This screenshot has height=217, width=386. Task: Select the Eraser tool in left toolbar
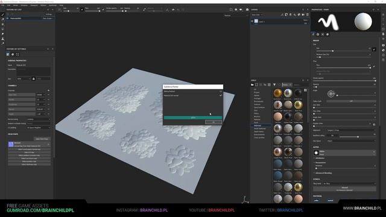coord(2,19)
